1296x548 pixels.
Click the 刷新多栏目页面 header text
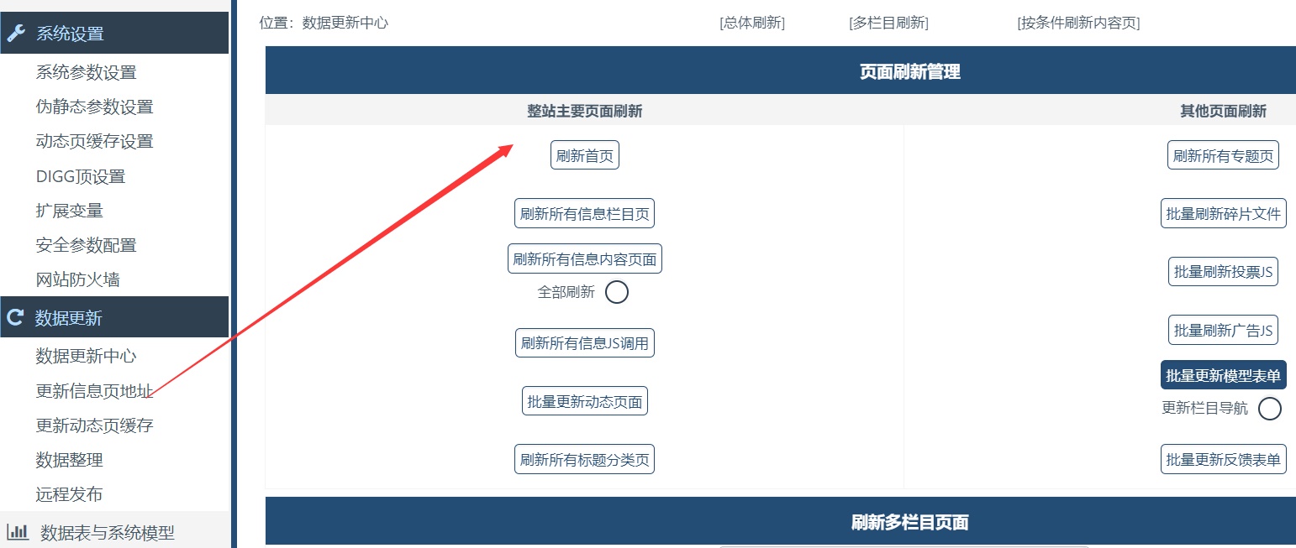click(909, 522)
